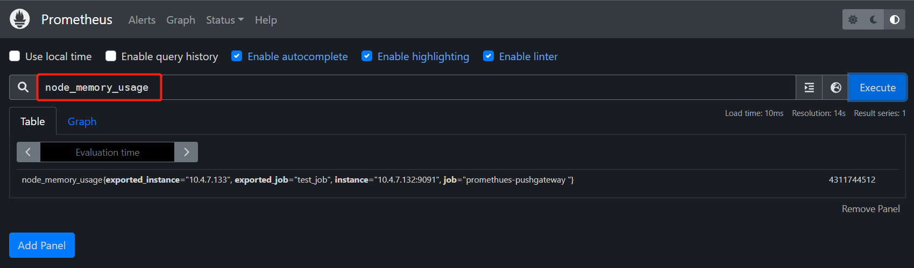
Task: Switch to the Graph tab
Action: 82,122
